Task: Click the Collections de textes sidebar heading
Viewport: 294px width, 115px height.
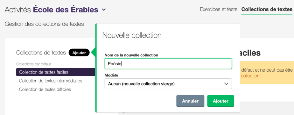Action: [x=41, y=53]
